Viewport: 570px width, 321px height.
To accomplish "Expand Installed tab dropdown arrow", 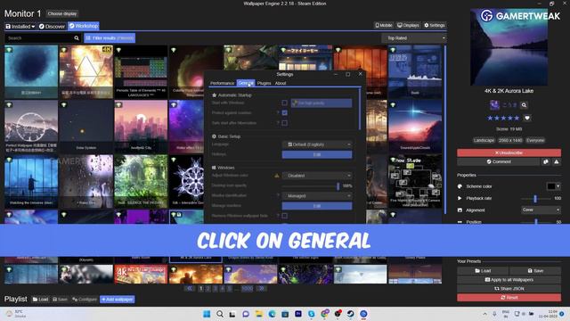I will click(33, 27).
